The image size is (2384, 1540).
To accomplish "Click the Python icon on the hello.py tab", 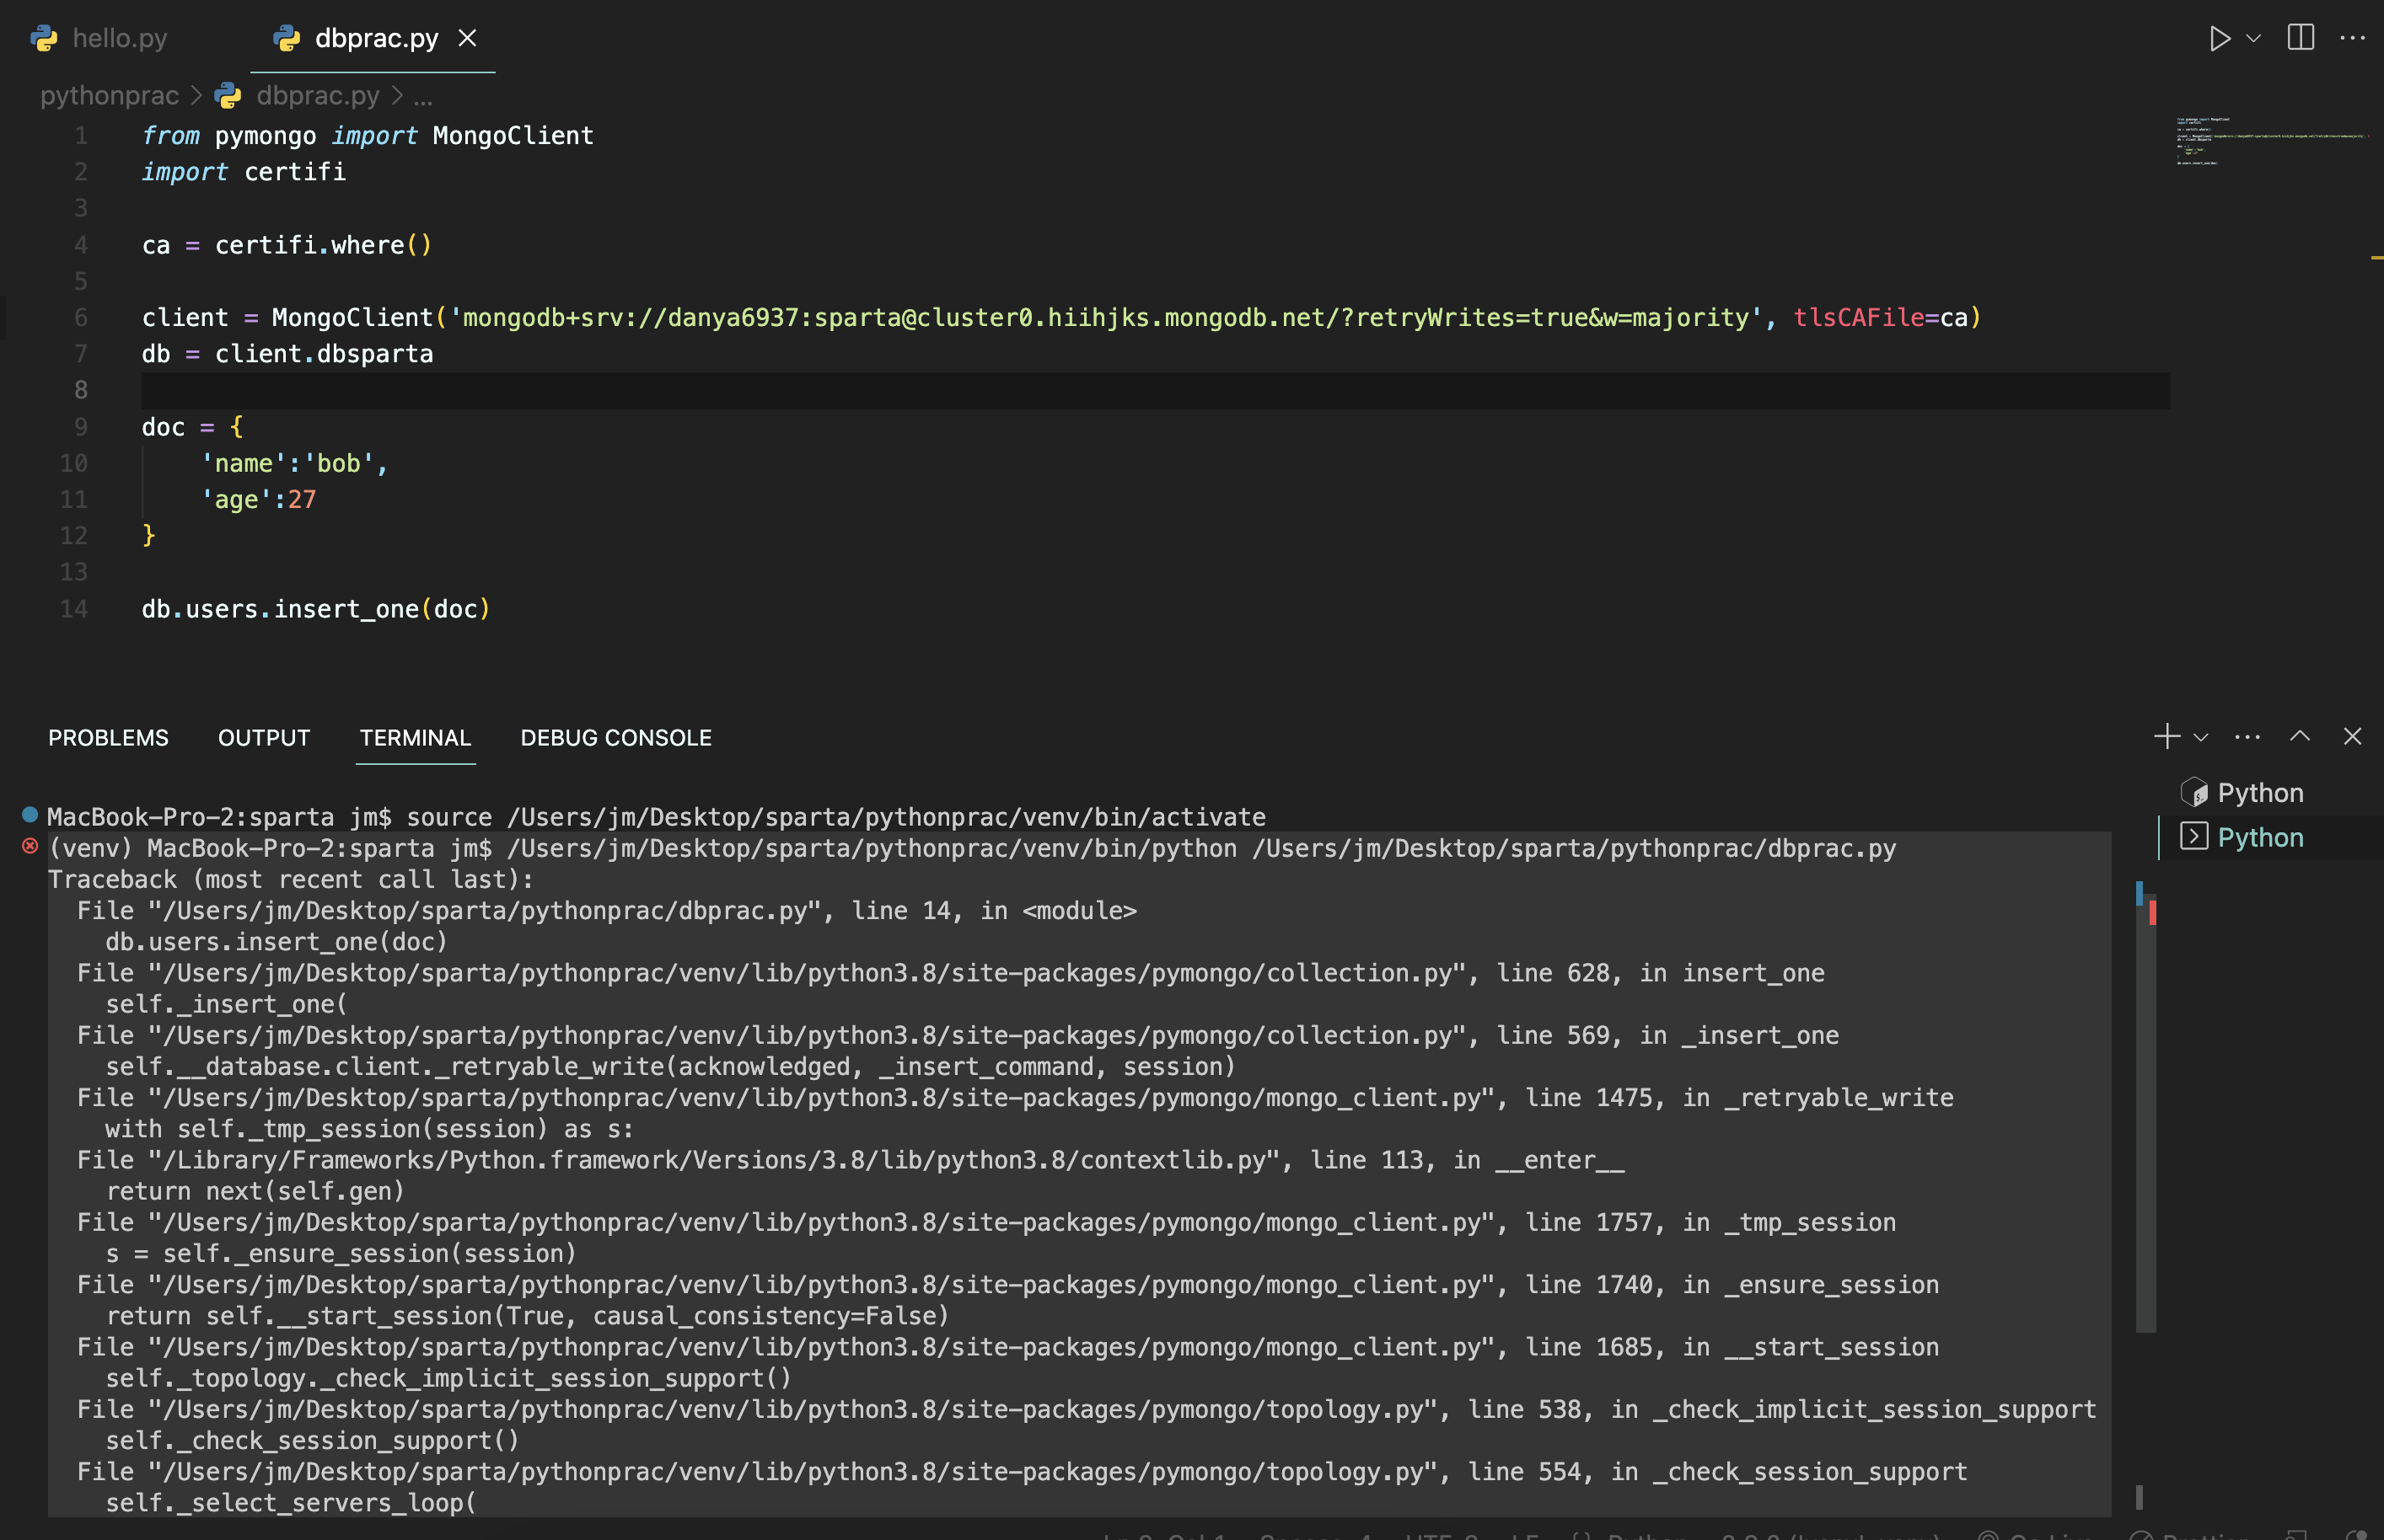I will (44, 38).
